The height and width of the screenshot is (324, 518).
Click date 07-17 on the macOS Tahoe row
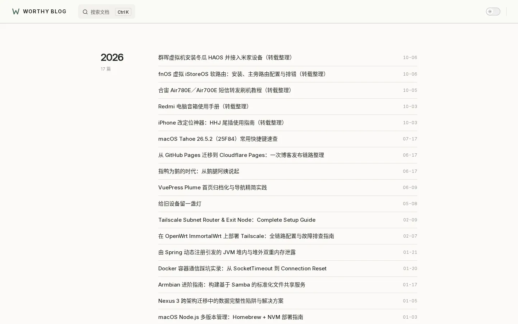pos(410,139)
